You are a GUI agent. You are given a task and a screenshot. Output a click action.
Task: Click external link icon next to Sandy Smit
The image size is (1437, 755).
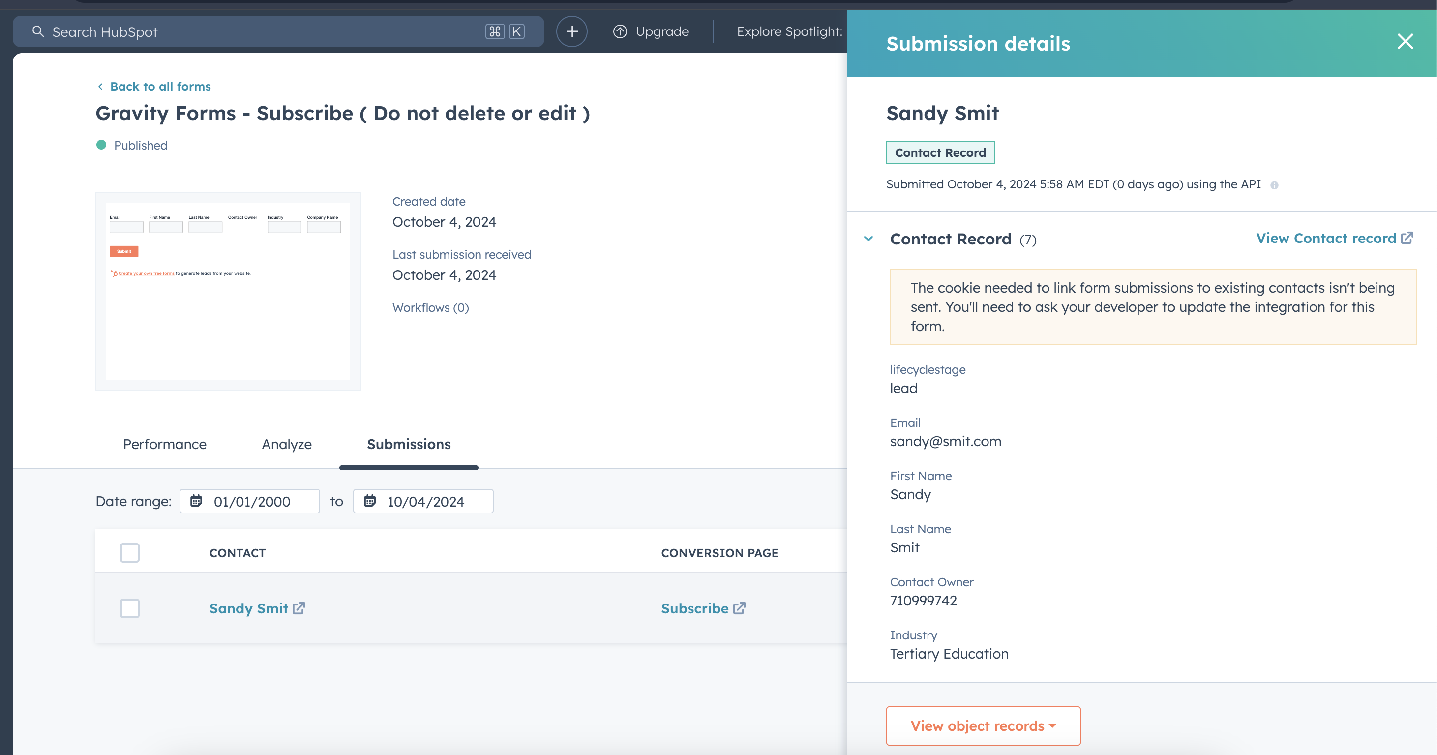coord(299,607)
